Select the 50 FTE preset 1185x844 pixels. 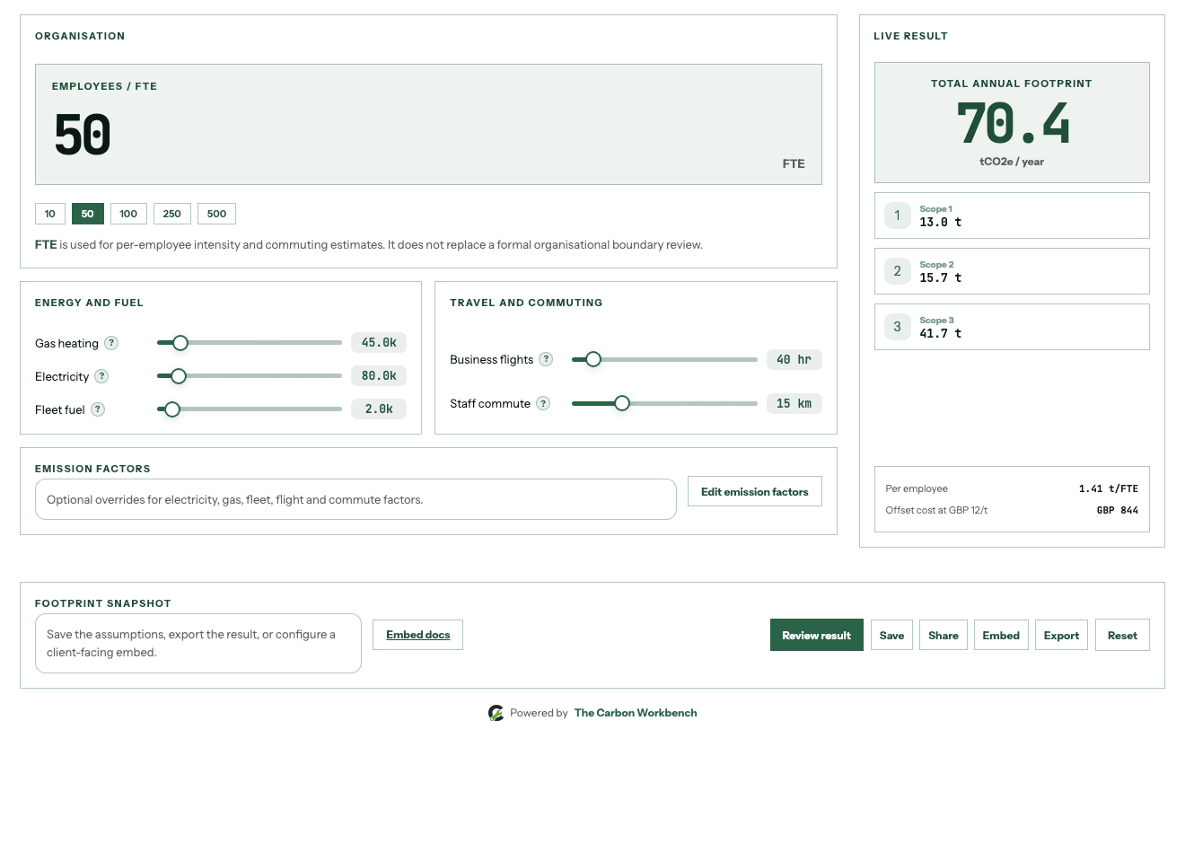coord(88,214)
